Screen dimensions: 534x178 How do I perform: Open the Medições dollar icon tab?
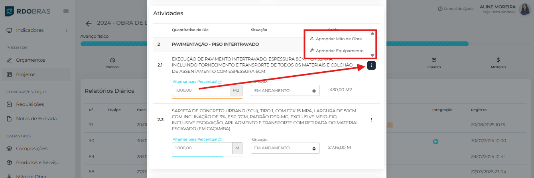(498, 63)
